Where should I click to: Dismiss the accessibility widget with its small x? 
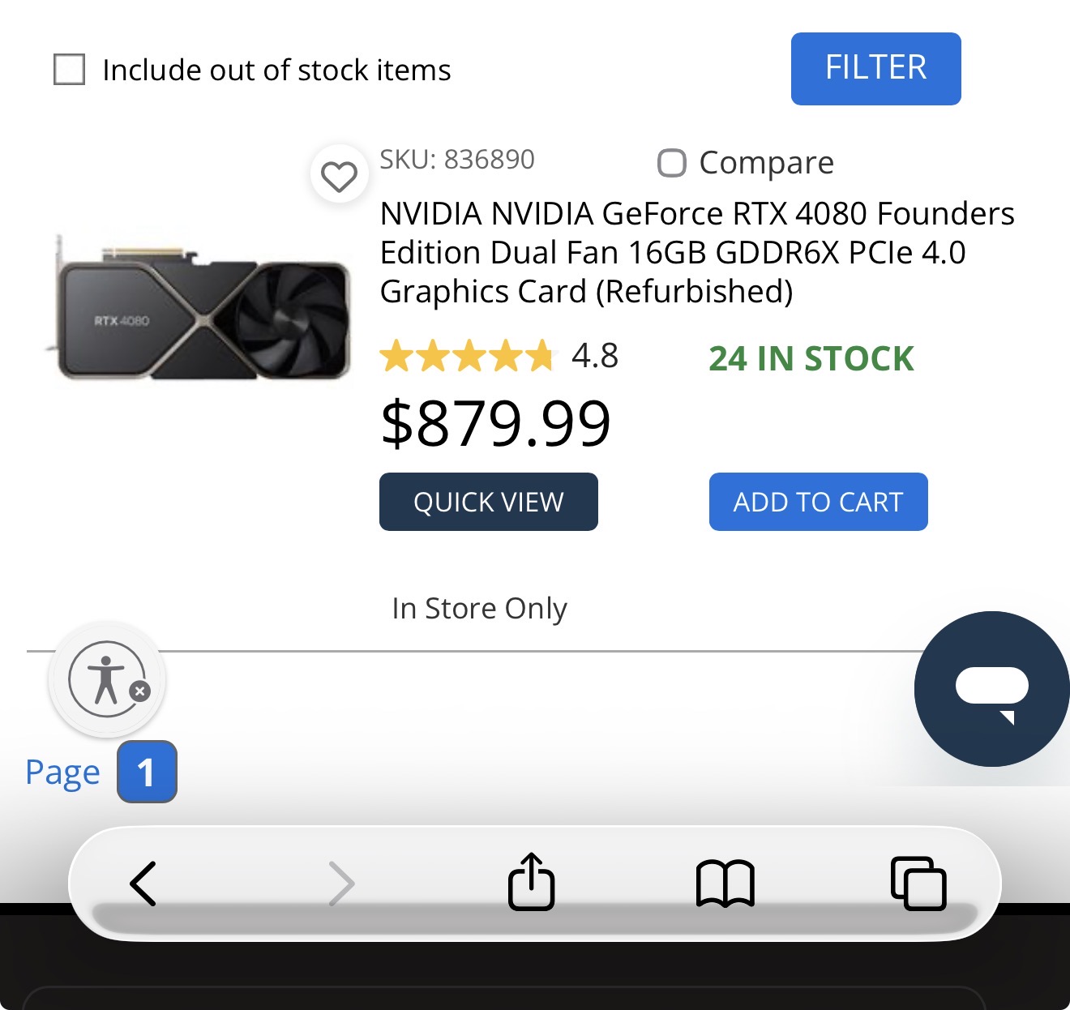tap(140, 691)
